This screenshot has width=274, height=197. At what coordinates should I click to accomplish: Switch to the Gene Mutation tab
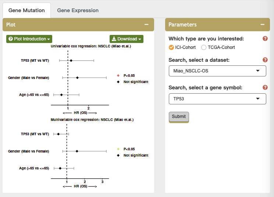coord(26,10)
